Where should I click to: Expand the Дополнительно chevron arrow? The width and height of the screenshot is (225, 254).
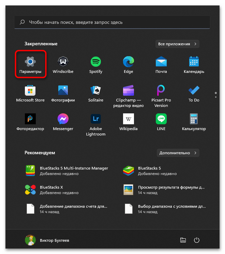pos(195,153)
